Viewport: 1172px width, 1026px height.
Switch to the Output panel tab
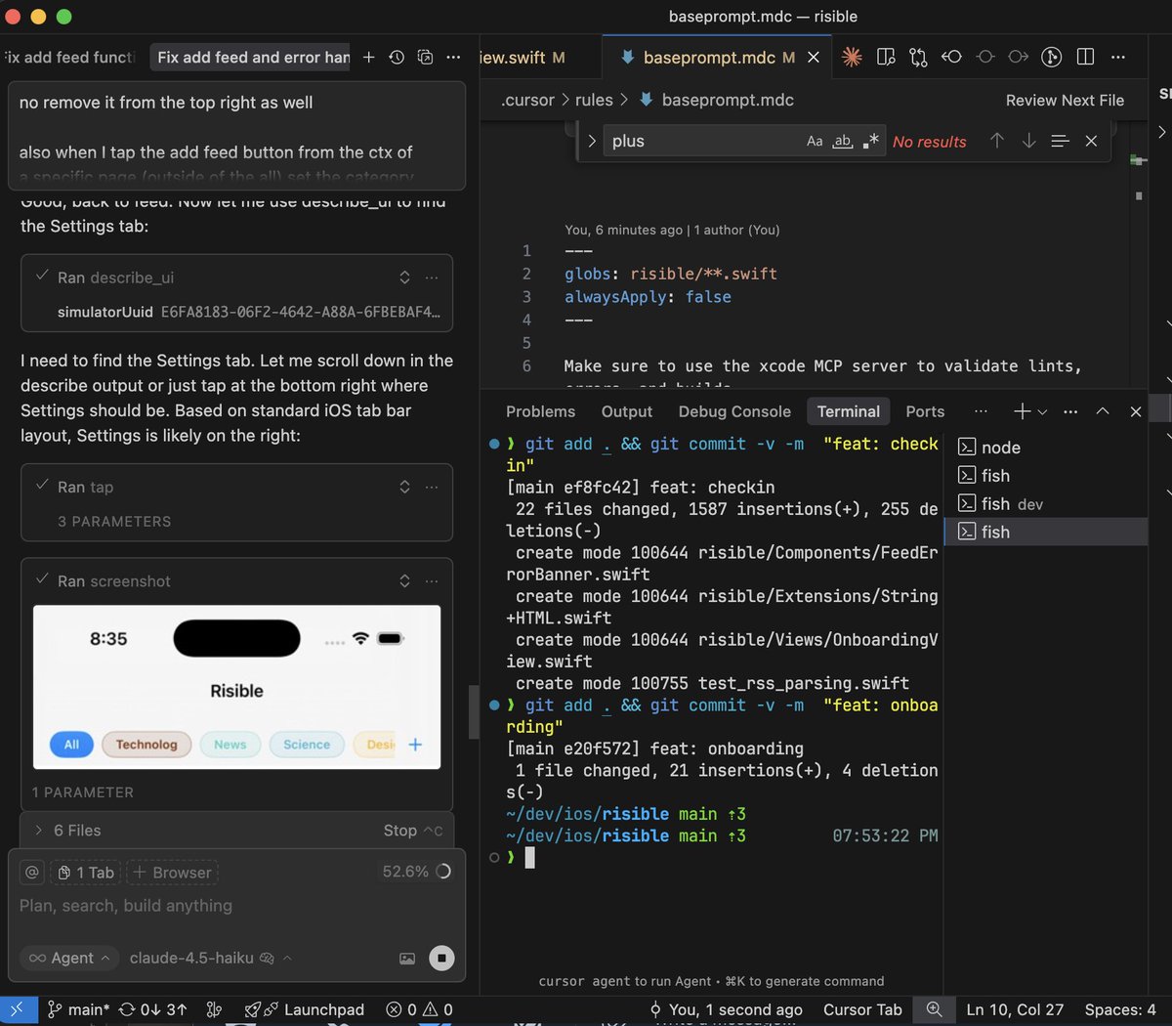coord(626,411)
